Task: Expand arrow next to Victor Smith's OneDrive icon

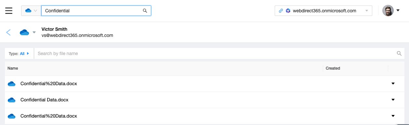Action: point(34,32)
